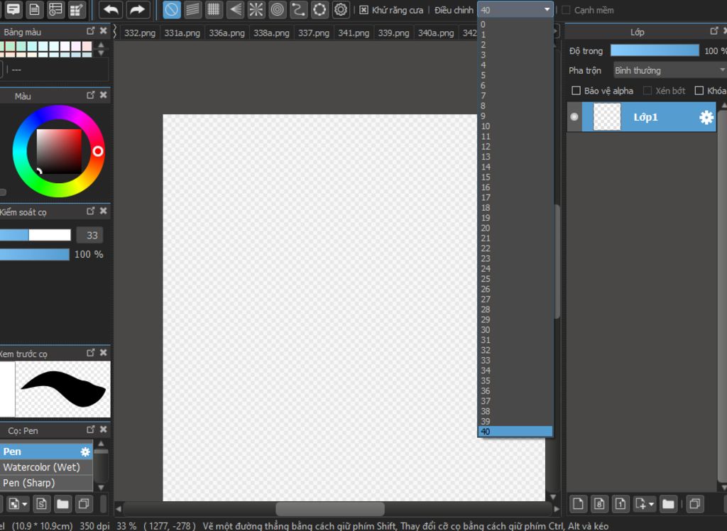Expand the add special layer dropdown

point(652,503)
